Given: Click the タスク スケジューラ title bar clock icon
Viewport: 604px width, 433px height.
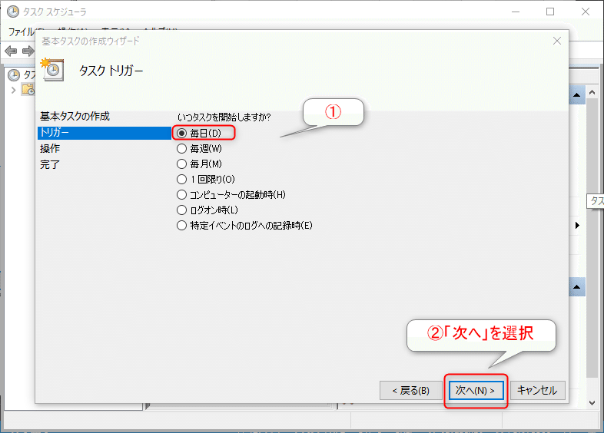Looking at the screenshot, I should [13, 12].
